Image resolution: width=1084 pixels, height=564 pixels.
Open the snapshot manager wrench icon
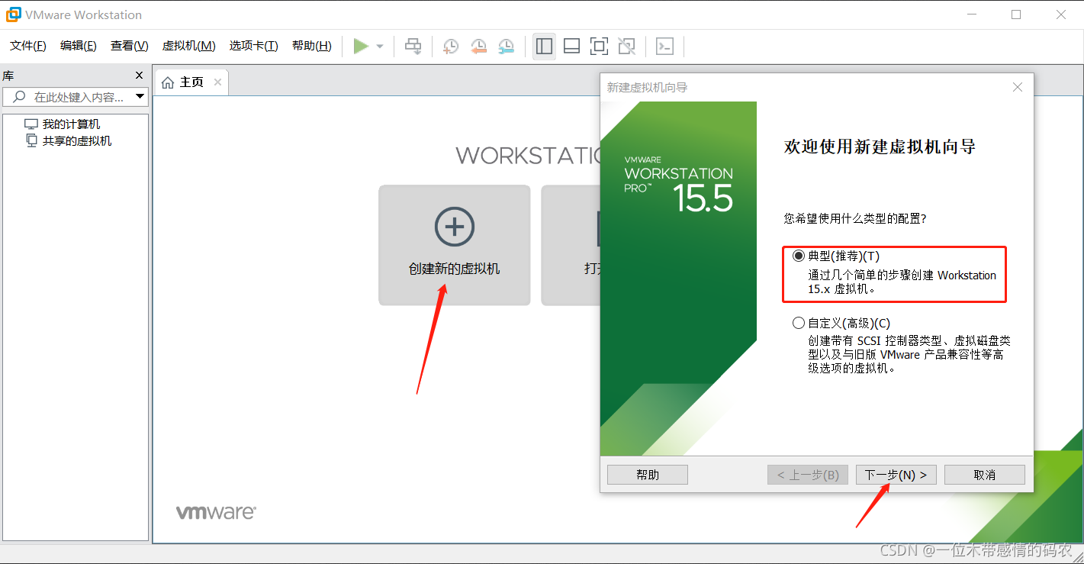(x=506, y=47)
